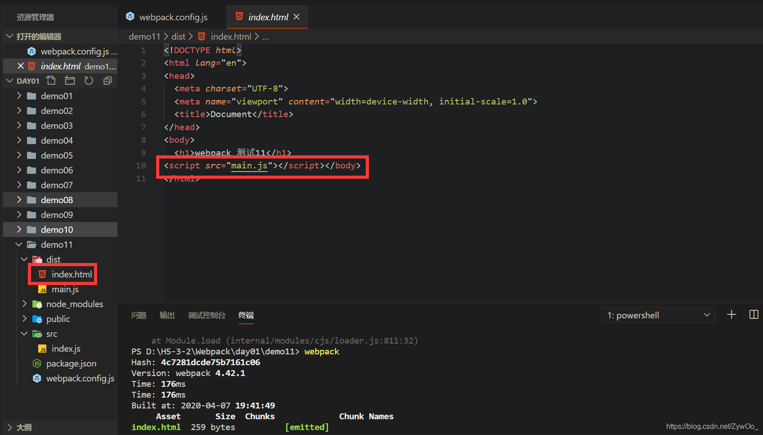Image resolution: width=763 pixels, height=435 pixels.
Task: Collapse the src folder chevron
Action: pyautogui.click(x=24, y=334)
